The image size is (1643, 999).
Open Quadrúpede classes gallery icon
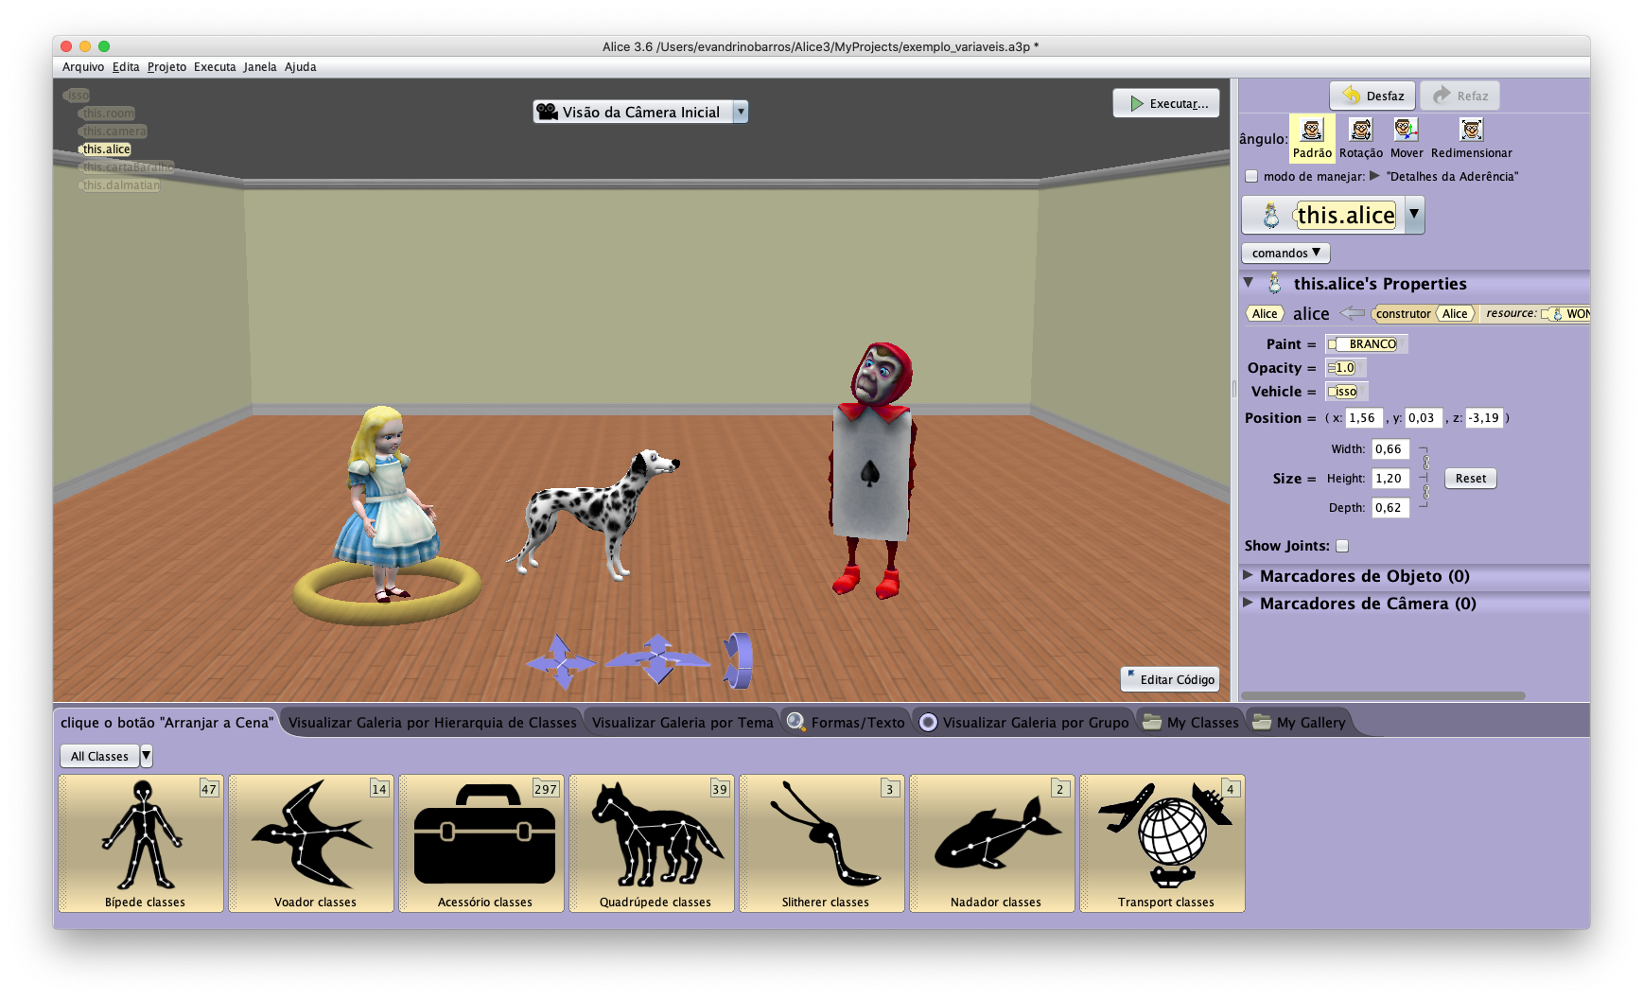click(652, 843)
